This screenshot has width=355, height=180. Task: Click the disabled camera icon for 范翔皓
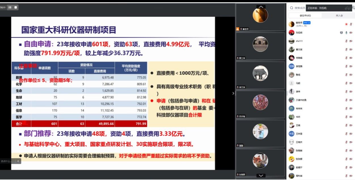point(351,58)
